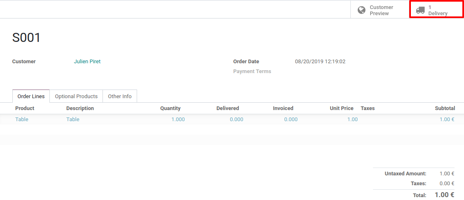464x200 pixels.
Task: Sort by the Unit Price column header
Action: [x=341, y=108]
